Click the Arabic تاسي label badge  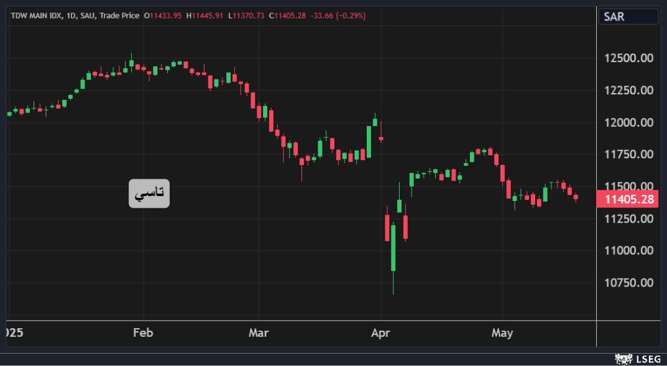point(149,194)
